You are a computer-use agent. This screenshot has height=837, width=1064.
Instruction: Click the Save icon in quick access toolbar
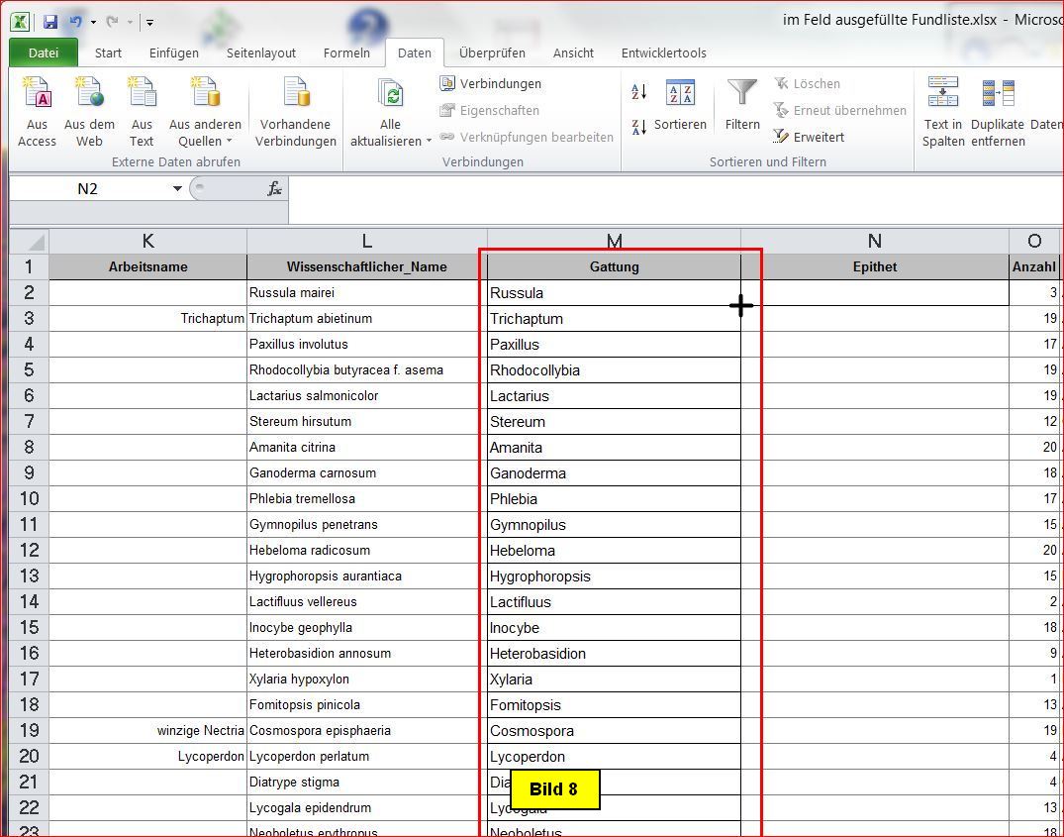49,21
